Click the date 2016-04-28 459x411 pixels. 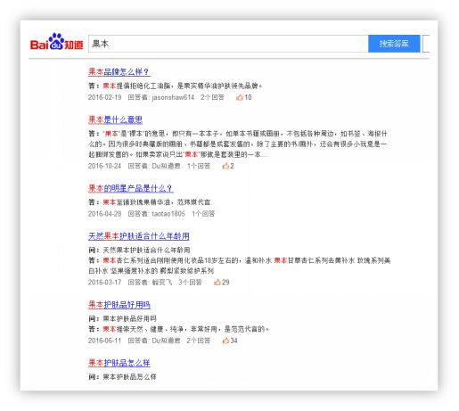tap(105, 214)
